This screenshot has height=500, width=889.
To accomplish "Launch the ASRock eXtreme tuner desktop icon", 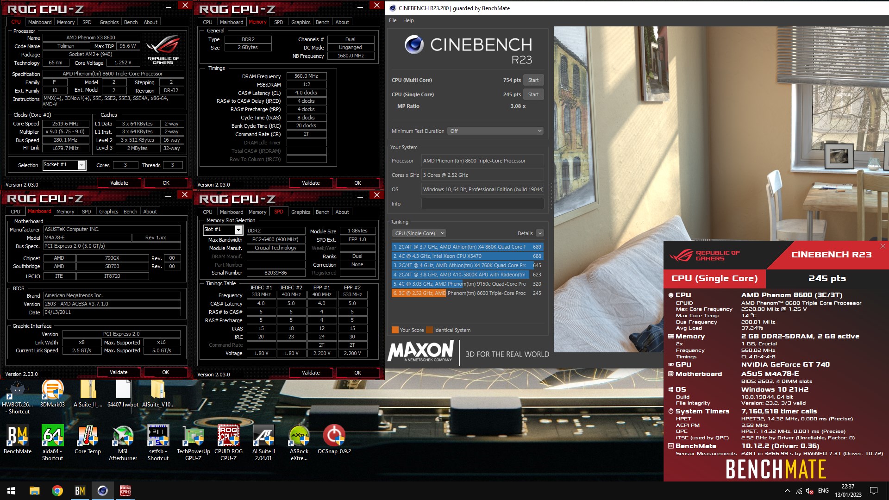I will tap(299, 443).
